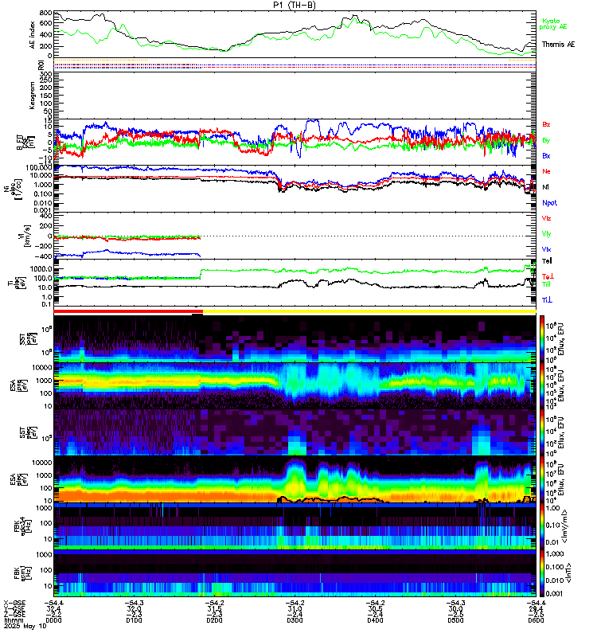Click the mV/m color bar beside FBK panel
The image size is (597, 637).
[542, 527]
